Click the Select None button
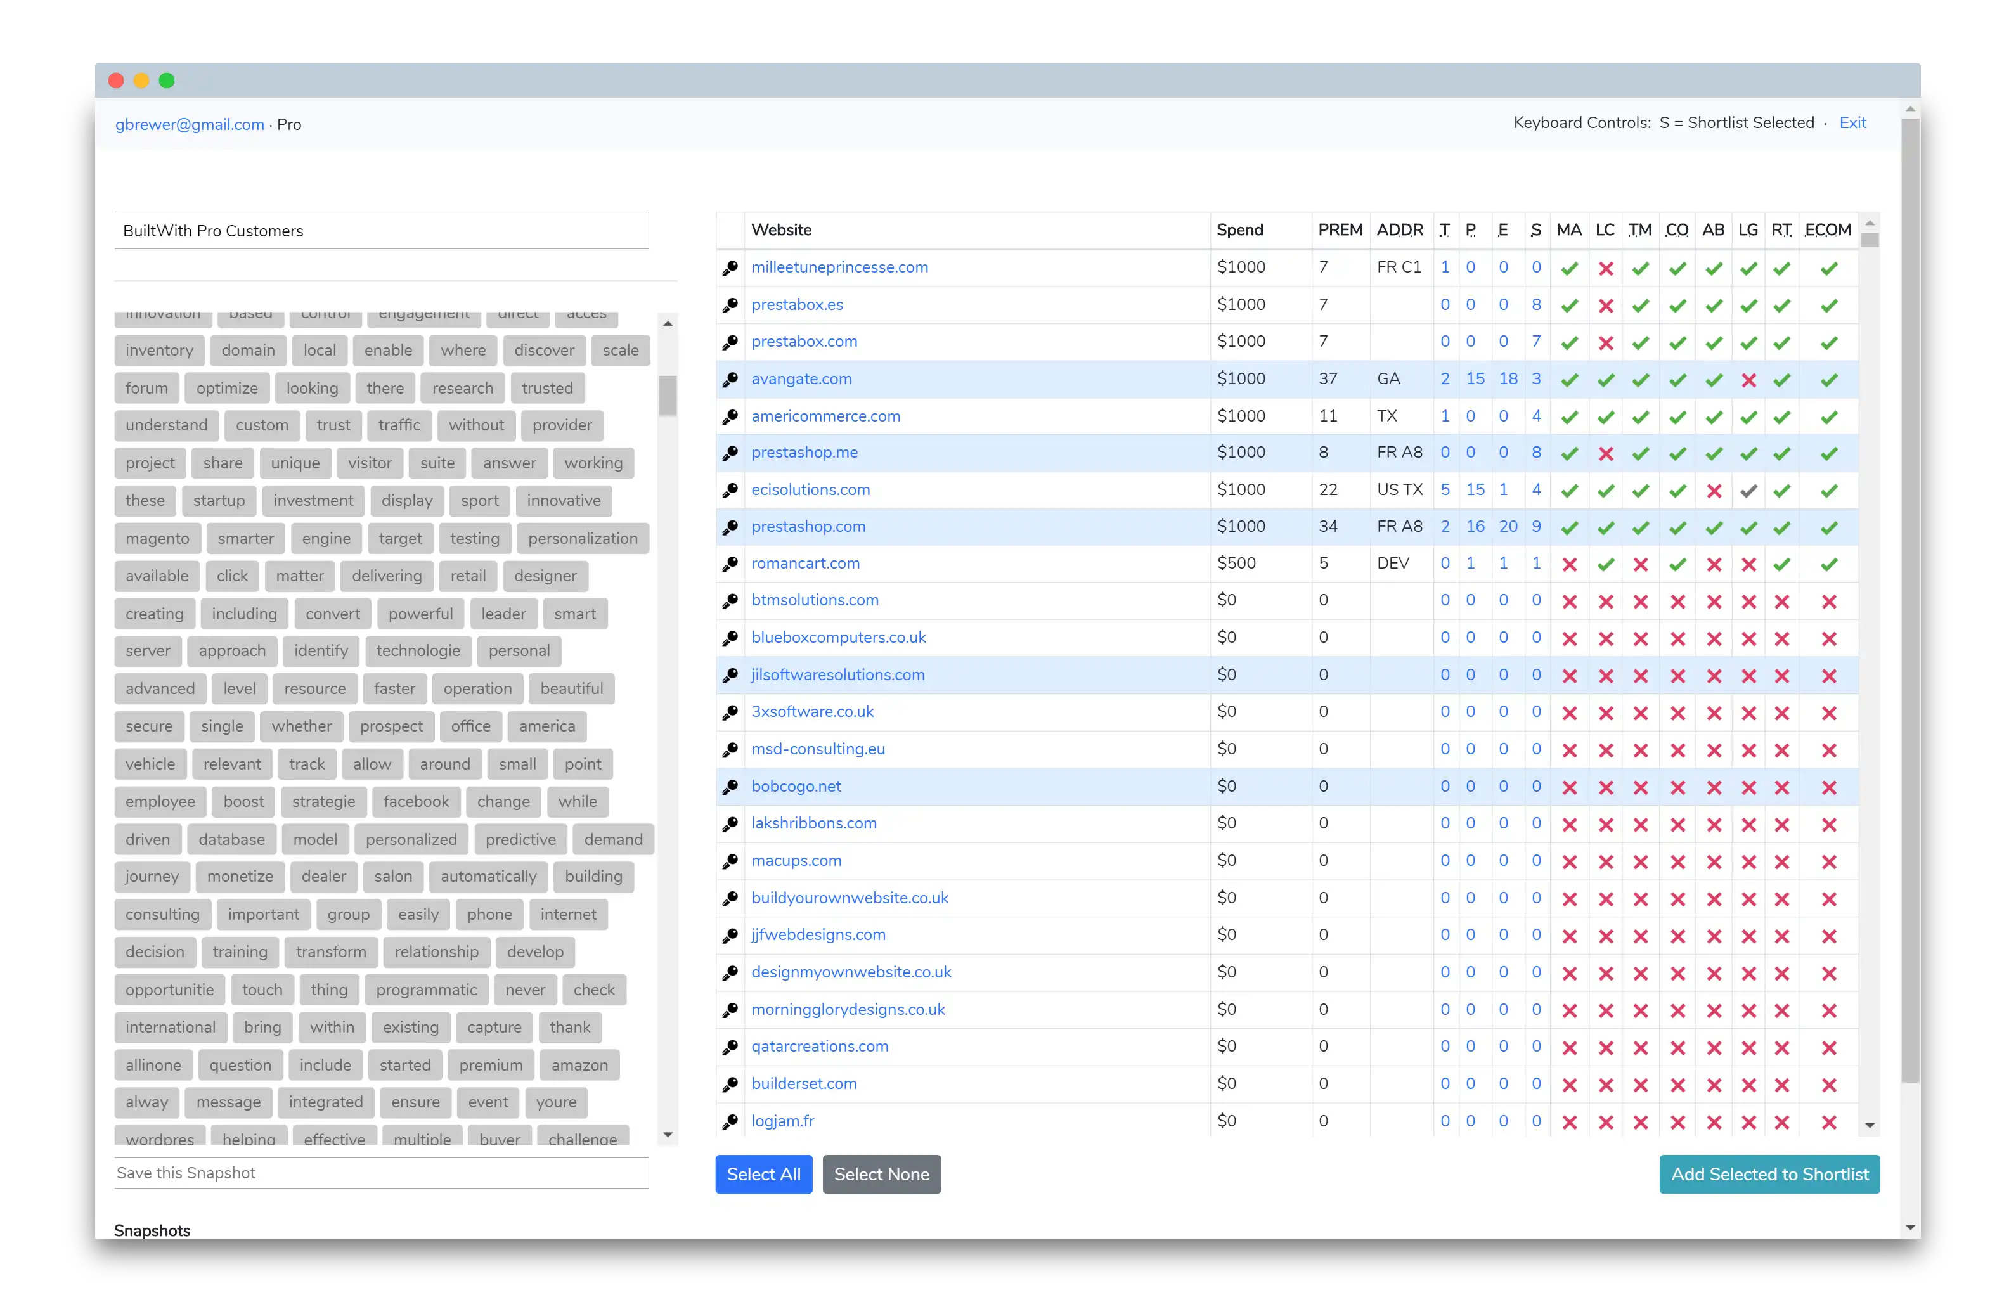 [x=881, y=1173]
